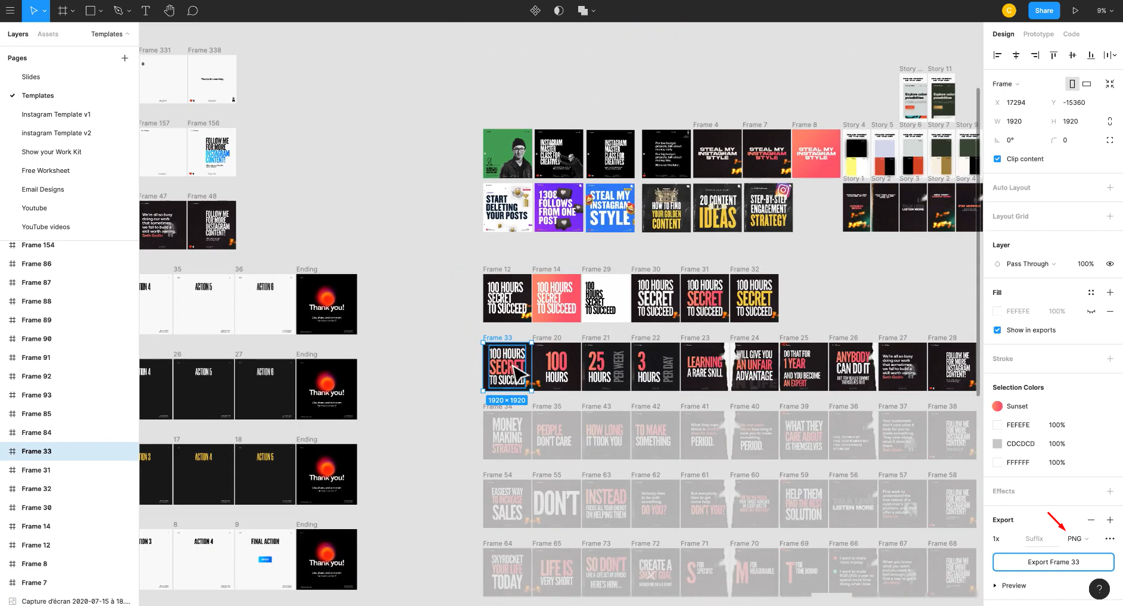Select the Move tool
The image size is (1123, 606).
tap(34, 10)
